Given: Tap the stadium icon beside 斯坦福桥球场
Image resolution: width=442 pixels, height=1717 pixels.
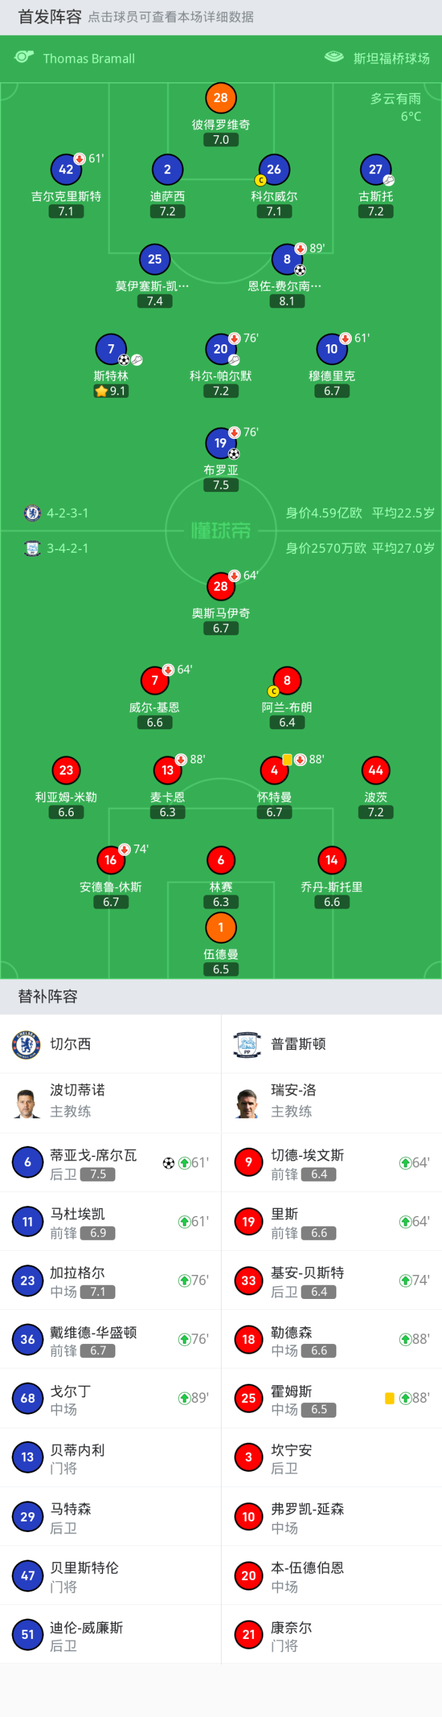Looking at the screenshot, I should point(333,57).
